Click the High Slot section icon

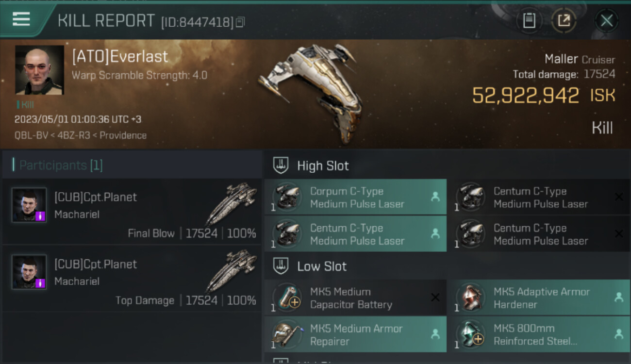[x=281, y=165]
